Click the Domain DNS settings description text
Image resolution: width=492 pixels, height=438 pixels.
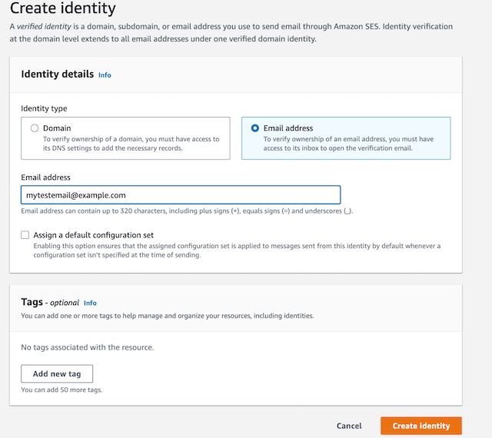point(131,144)
